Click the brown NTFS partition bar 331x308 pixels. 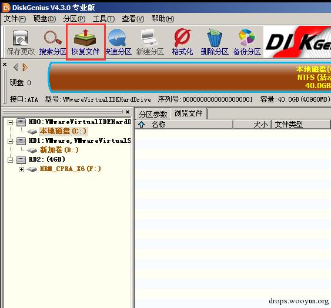(x=190, y=78)
